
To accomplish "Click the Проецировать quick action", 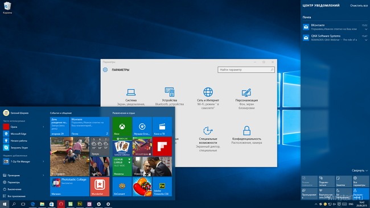I will click(309, 193).
